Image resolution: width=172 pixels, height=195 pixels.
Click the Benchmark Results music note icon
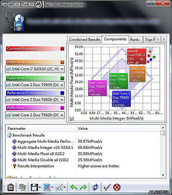(x=9, y=135)
